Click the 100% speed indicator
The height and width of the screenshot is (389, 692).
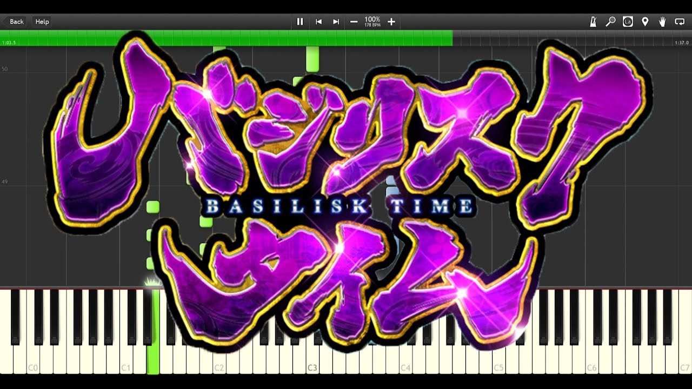[372, 21]
